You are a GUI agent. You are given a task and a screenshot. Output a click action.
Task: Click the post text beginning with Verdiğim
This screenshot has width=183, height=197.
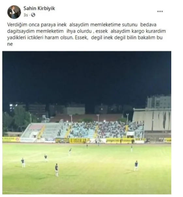click(86, 34)
